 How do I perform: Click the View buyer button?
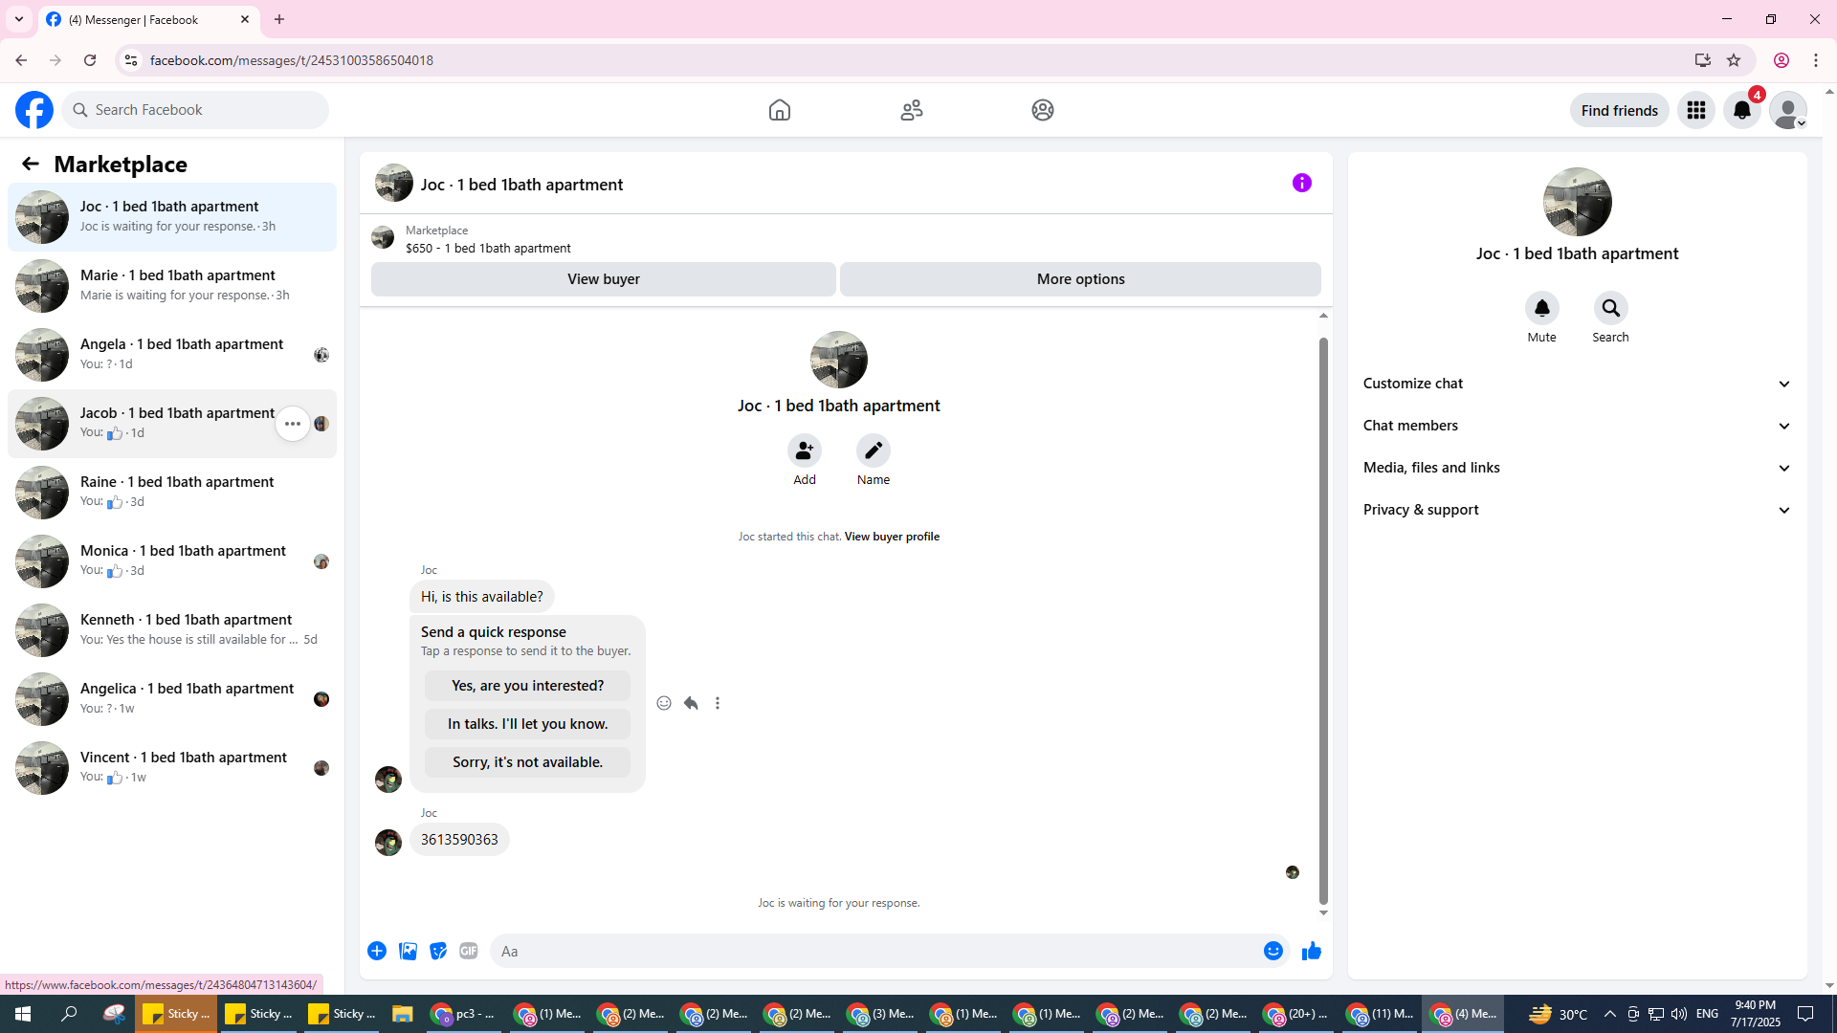[604, 279]
